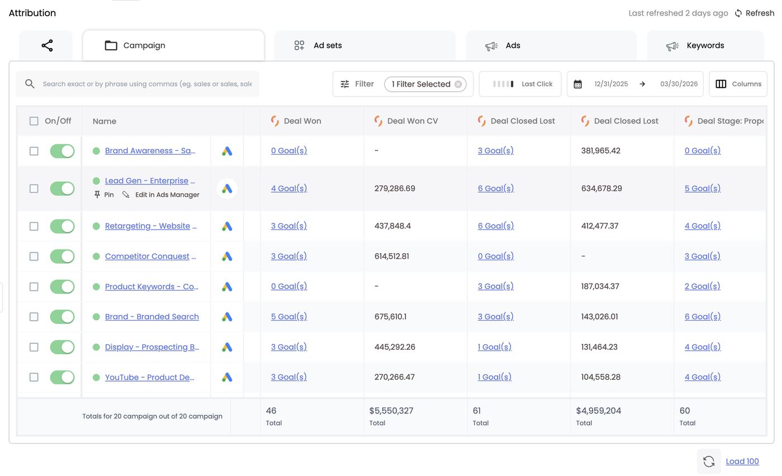Click the Google Ads icon for Display - Prospecting row
The height and width of the screenshot is (476, 782).
(227, 347)
